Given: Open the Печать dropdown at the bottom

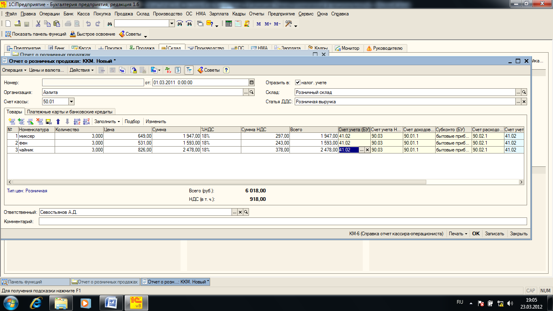Looking at the screenshot, I should (x=458, y=234).
